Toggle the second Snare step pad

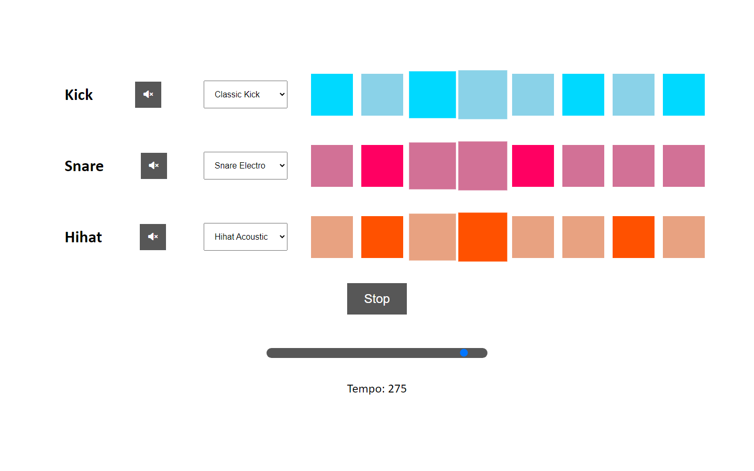click(x=382, y=166)
